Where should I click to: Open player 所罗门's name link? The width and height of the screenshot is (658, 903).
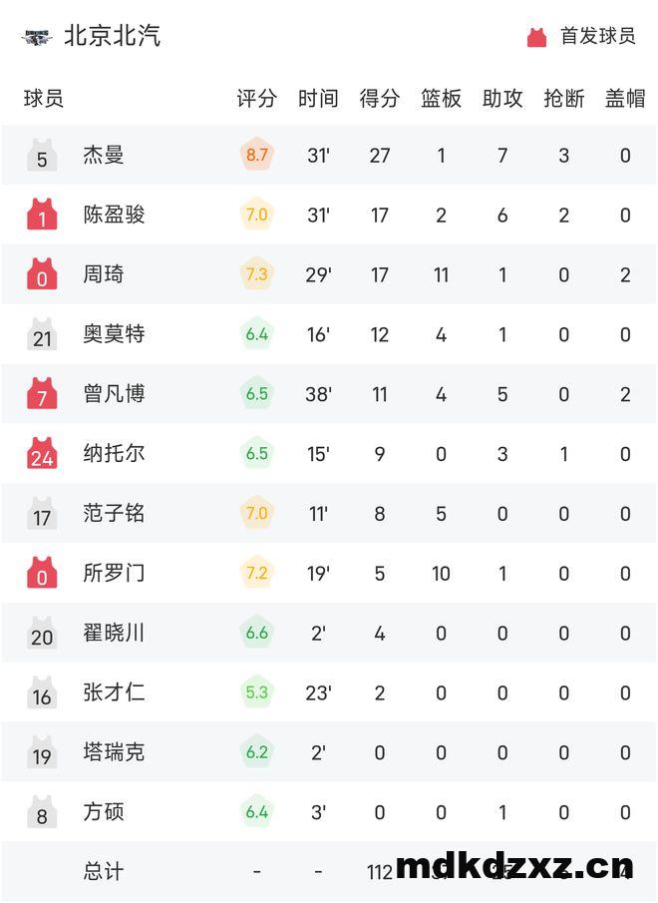[x=114, y=573]
